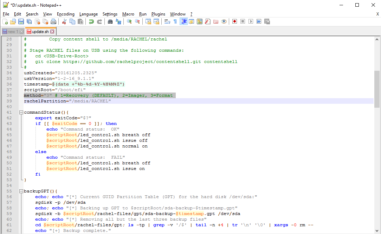Toggle word wrap in the toolbar
The image size is (381, 234).
(x=167, y=22)
